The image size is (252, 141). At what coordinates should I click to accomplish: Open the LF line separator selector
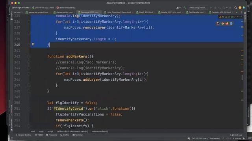[222, 138]
